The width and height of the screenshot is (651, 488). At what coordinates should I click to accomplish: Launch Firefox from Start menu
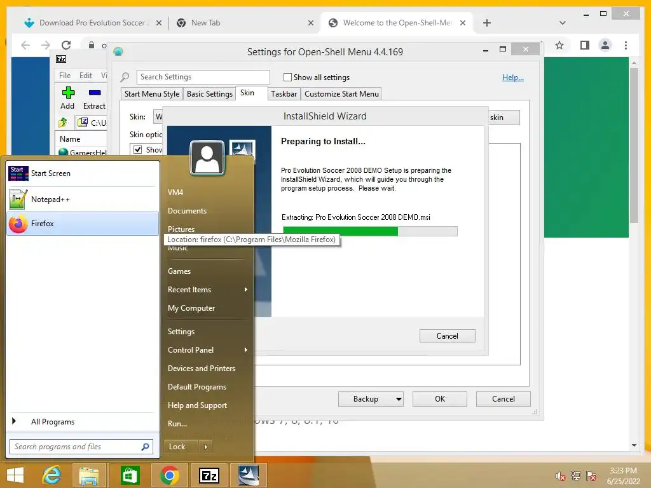83,224
